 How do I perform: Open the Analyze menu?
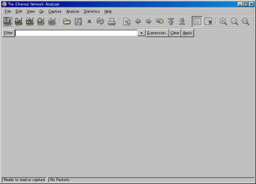[x=73, y=11]
